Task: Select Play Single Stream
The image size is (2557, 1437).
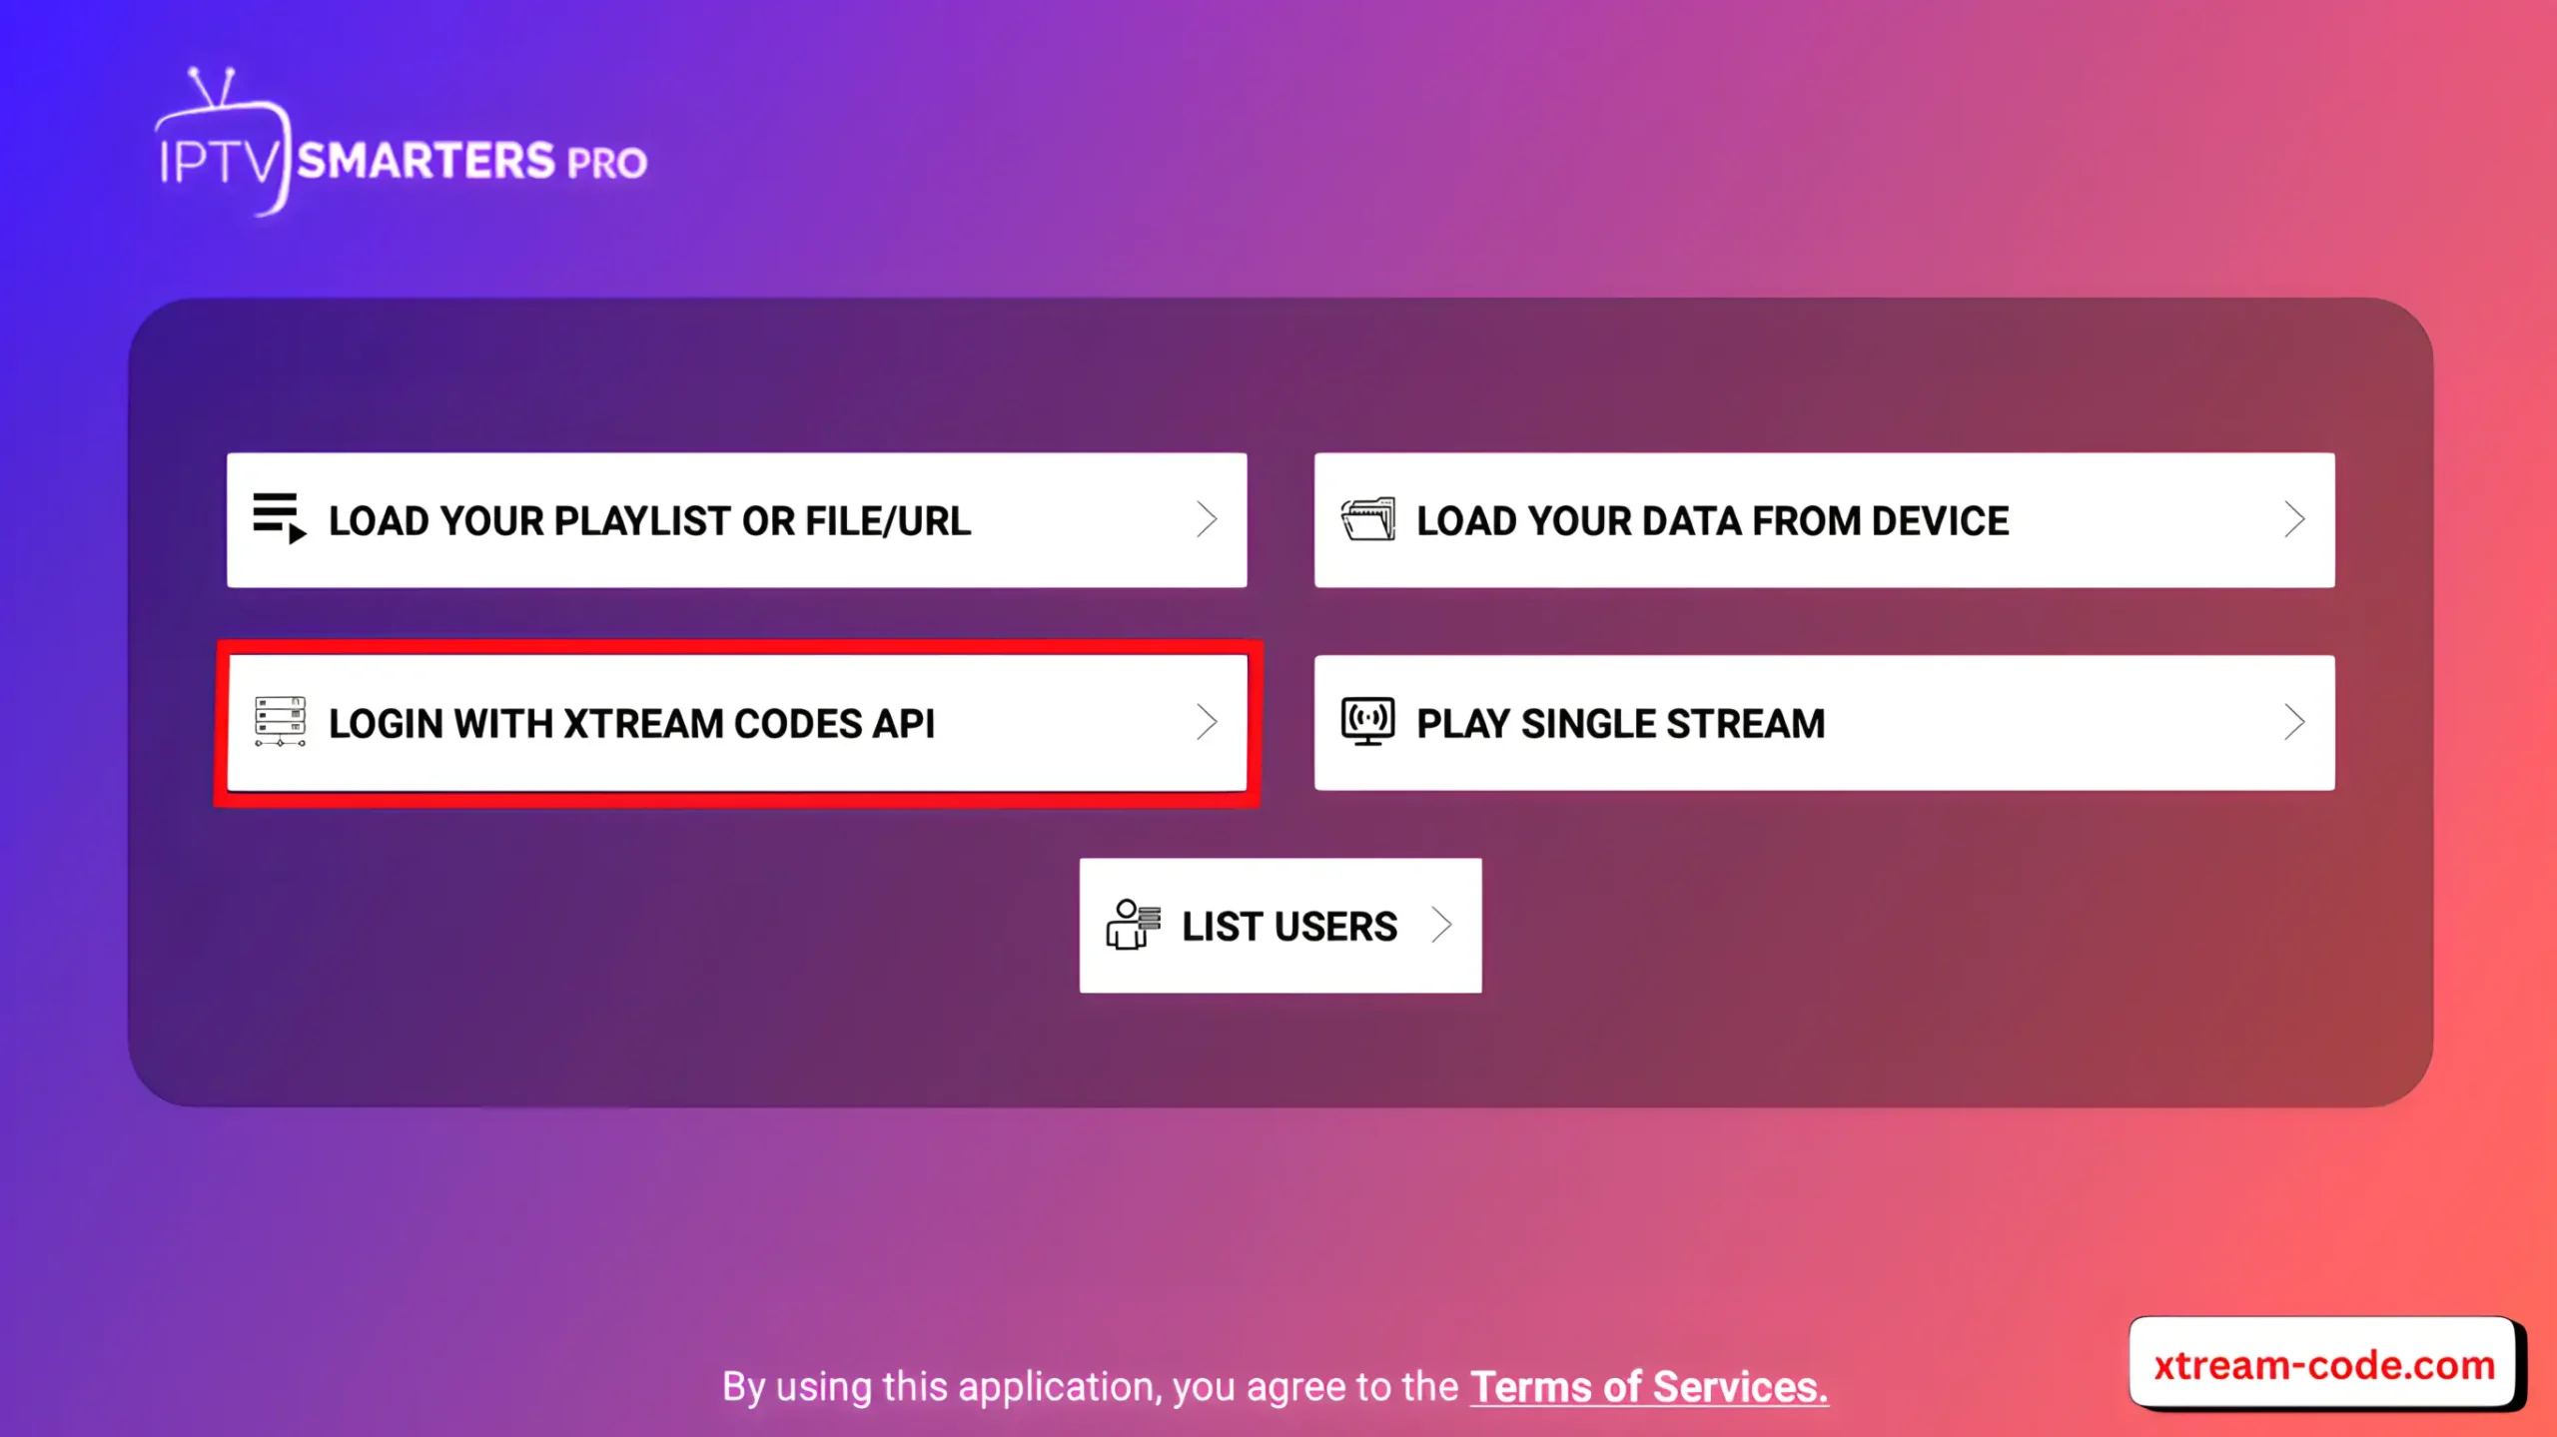Action: 1822,721
